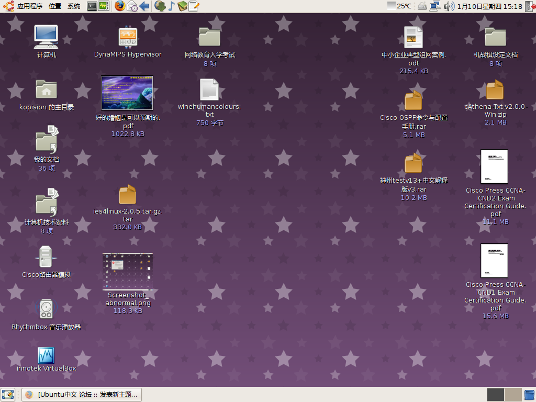Open the system monitor panel icon

(104, 6)
